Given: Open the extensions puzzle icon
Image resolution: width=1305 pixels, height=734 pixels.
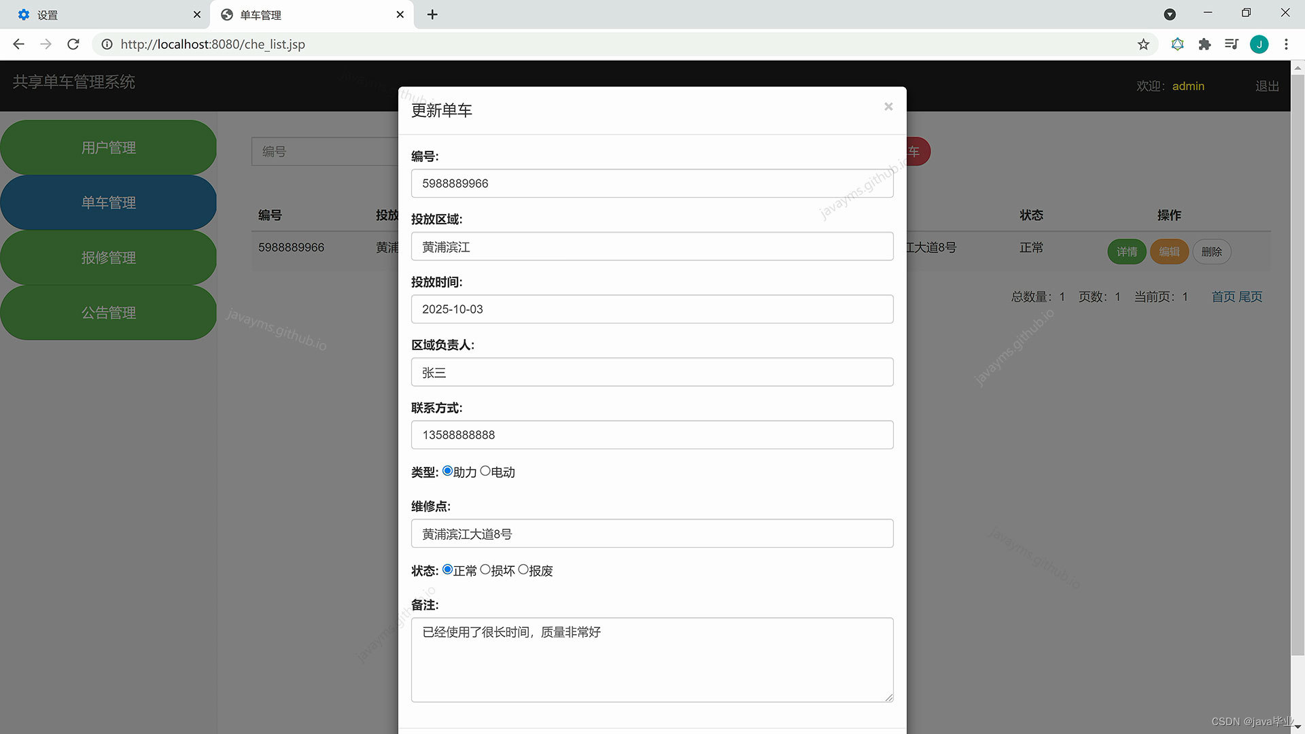Looking at the screenshot, I should tap(1204, 44).
